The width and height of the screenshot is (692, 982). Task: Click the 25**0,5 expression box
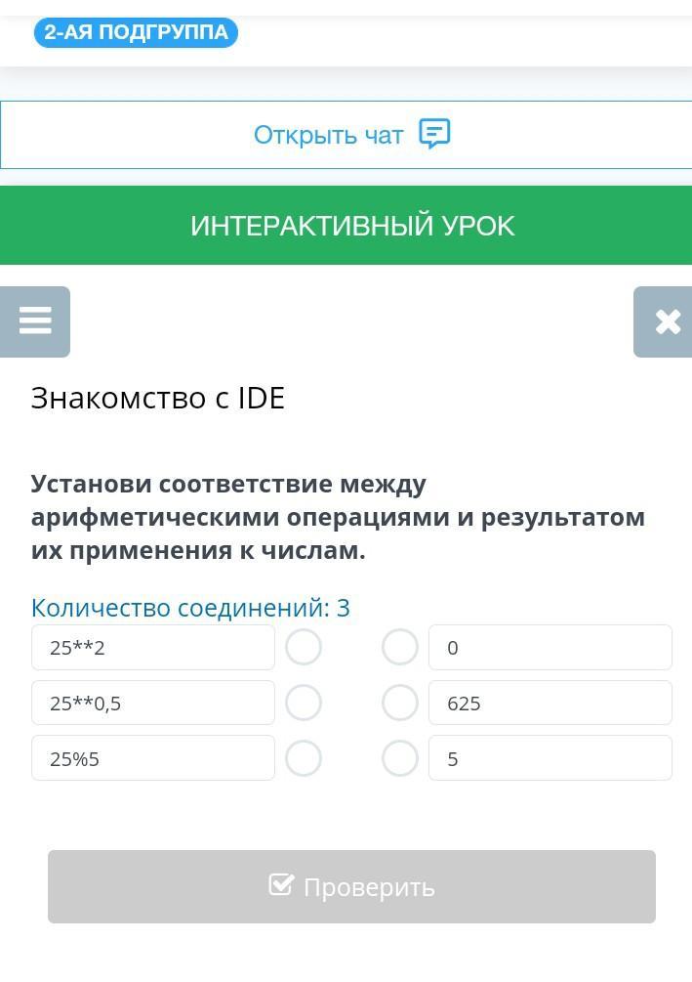[x=153, y=703]
